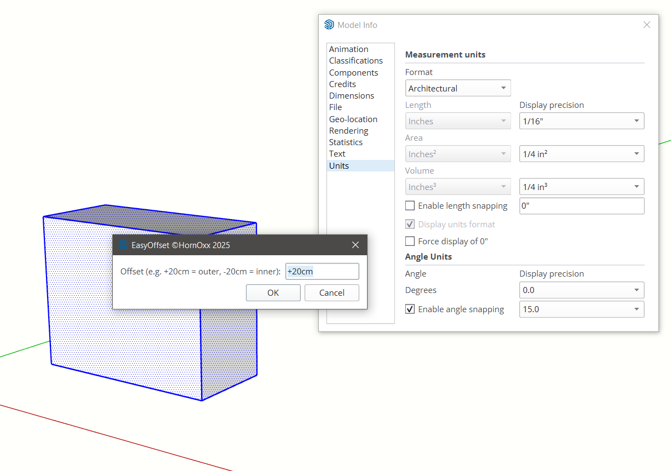Viewport: 671px width, 471px height.
Task: Expand length display precision 1/16" dropdown
Action: click(581, 121)
